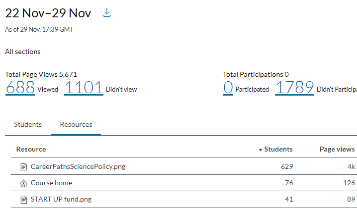Open the 0 Participated list
Viewport: 357px width, 210px height.
228,88
